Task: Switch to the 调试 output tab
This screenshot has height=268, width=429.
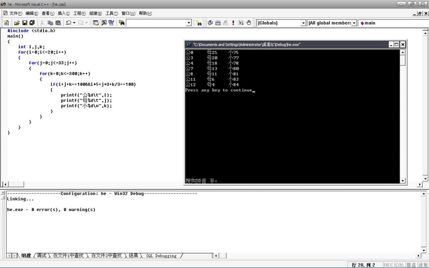Action: point(41,256)
